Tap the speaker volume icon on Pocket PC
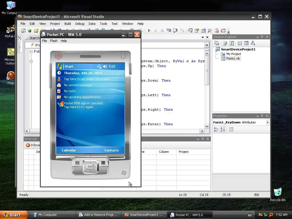The height and width of the screenshot is (219, 292). click(x=105, y=66)
